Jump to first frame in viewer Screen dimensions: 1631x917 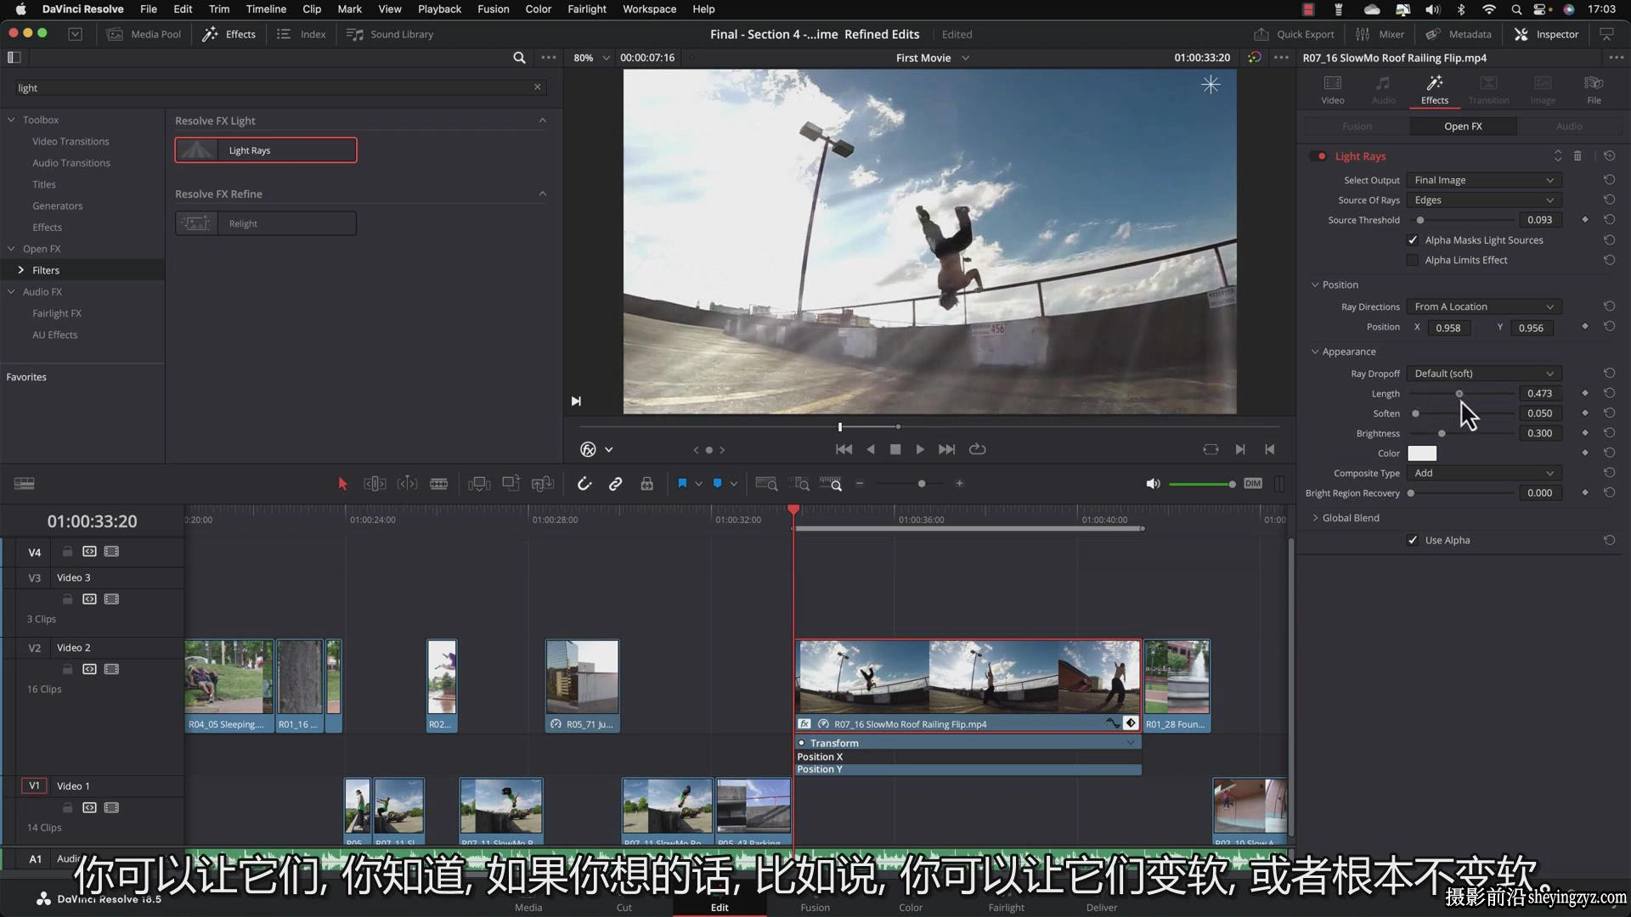pos(844,449)
